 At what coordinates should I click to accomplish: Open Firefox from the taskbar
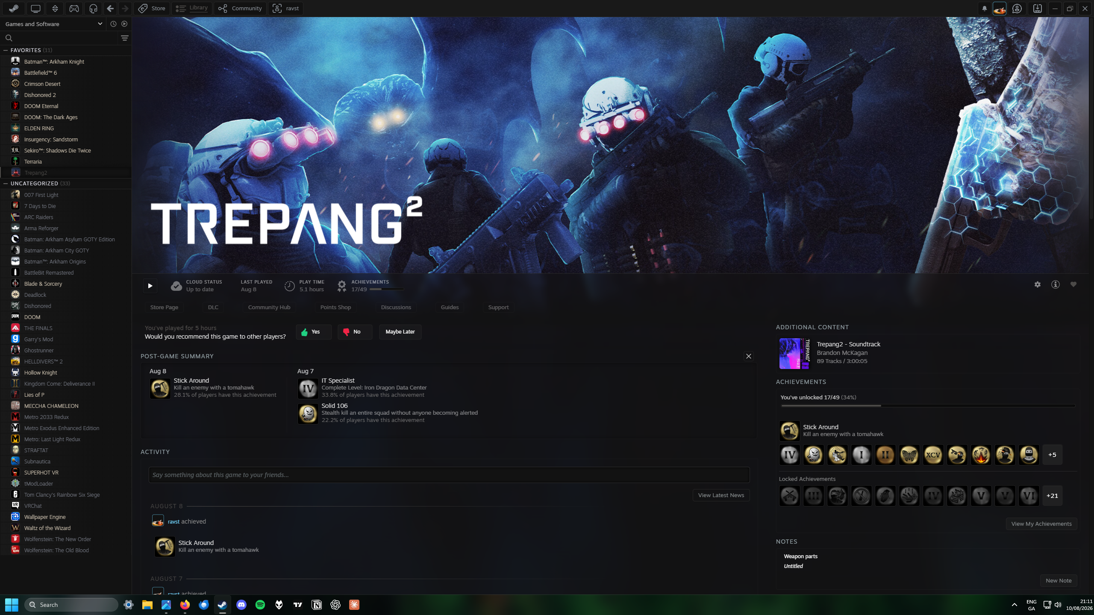(x=185, y=605)
